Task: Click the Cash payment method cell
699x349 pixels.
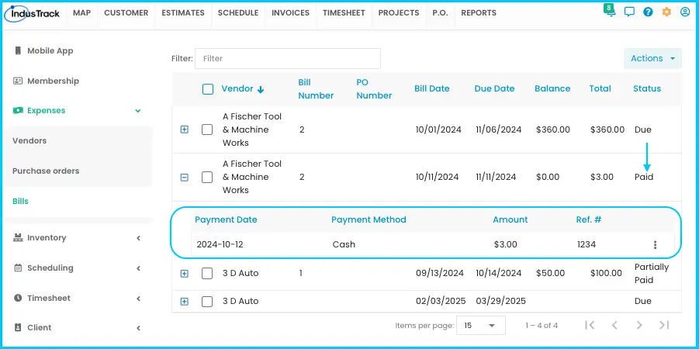Action: (x=344, y=244)
